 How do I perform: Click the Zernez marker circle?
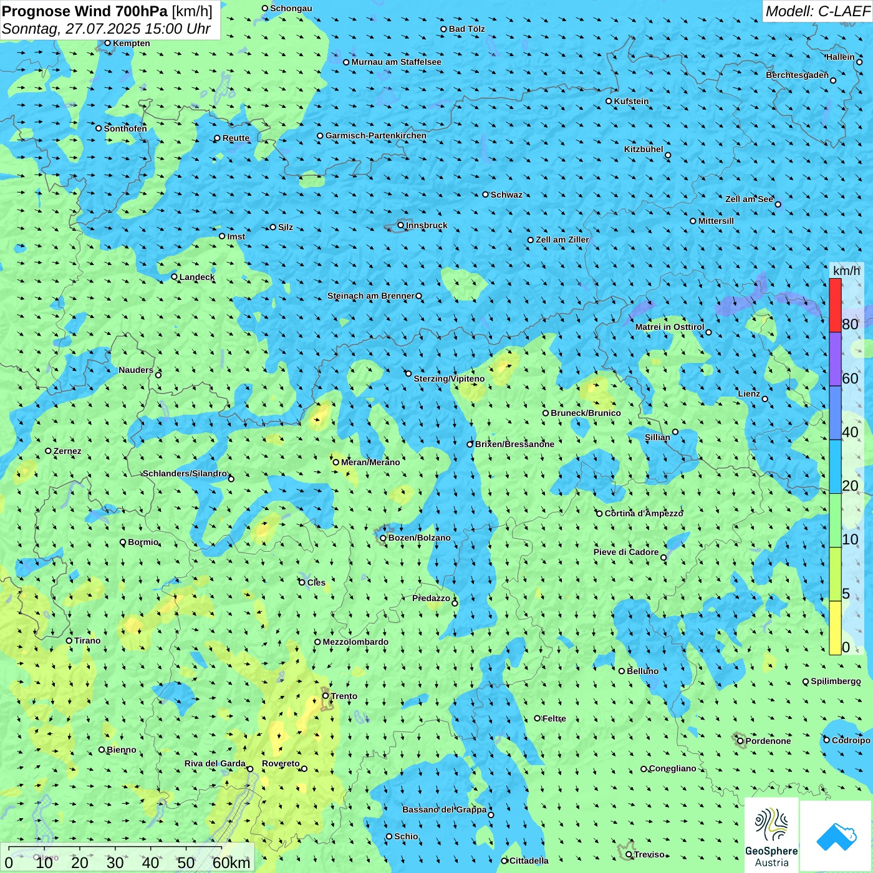tap(49, 451)
